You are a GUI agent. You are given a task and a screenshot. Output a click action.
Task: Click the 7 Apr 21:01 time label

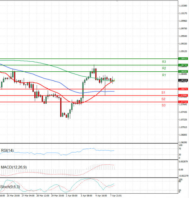(116, 195)
